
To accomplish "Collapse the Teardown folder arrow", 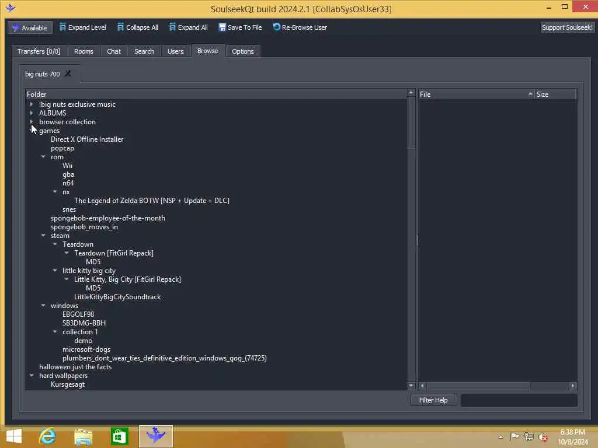I will pyautogui.click(x=55, y=244).
